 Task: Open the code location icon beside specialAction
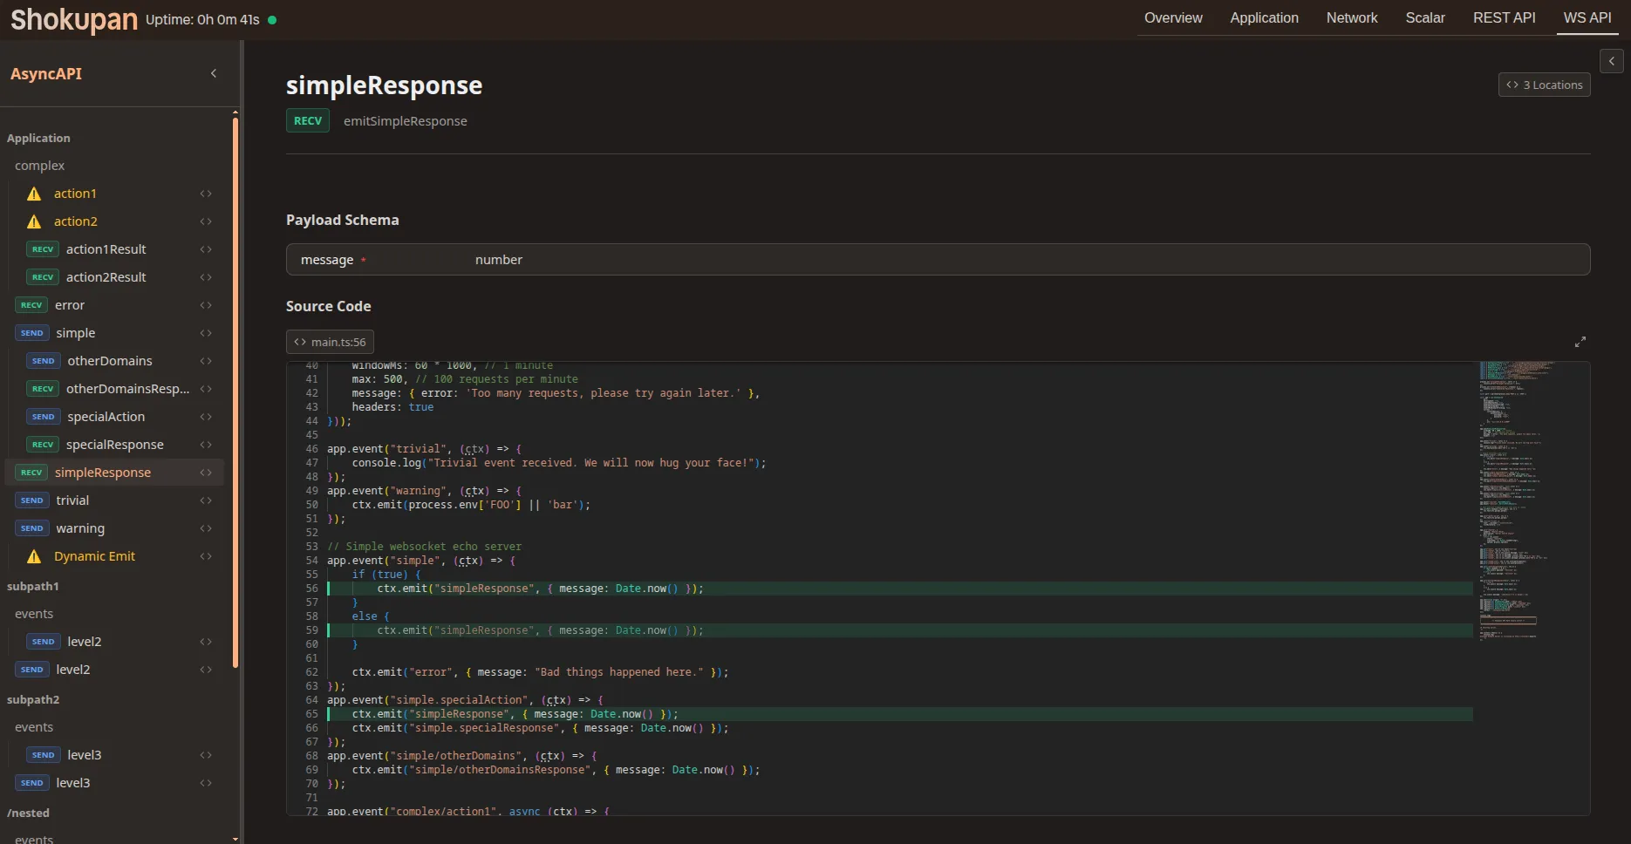[207, 417]
